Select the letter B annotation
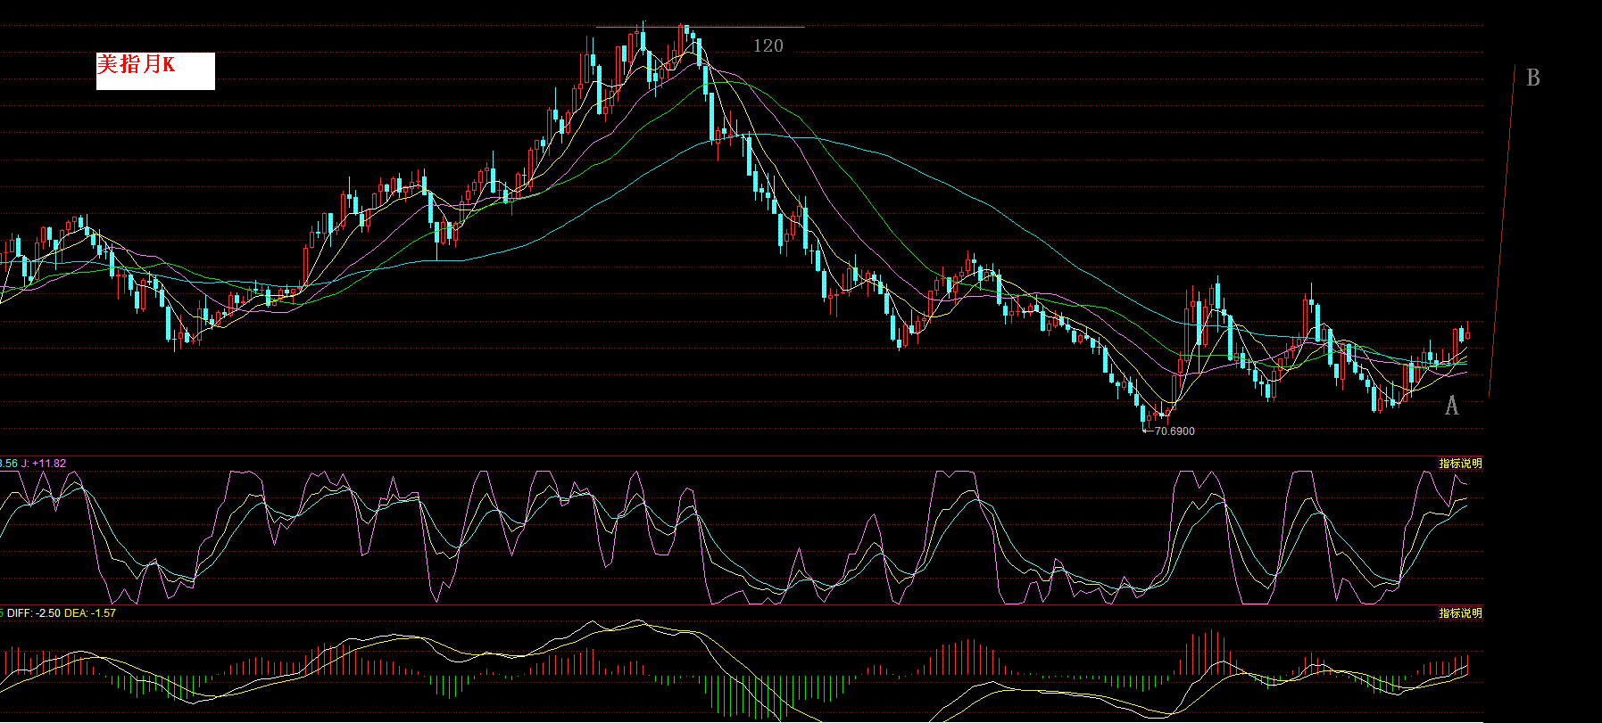Viewport: 1602px width, 723px height. tap(1532, 78)
